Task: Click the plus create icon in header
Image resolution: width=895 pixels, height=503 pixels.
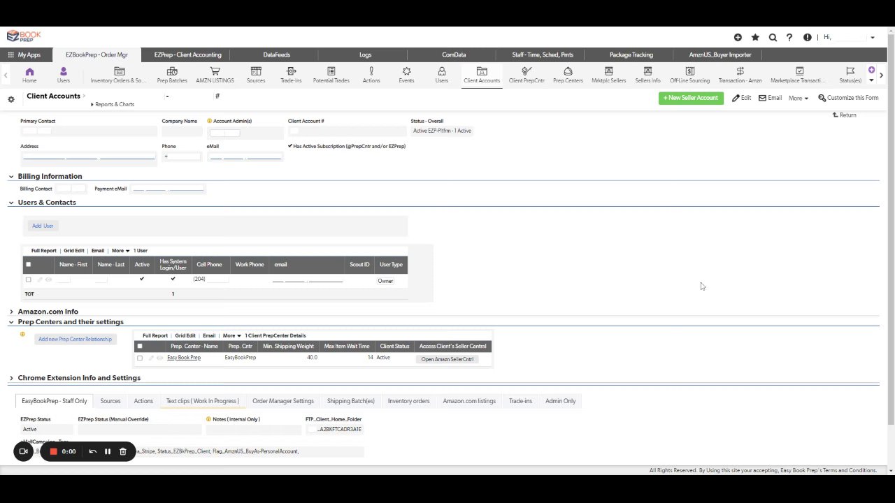Action: tap(738, 37)
